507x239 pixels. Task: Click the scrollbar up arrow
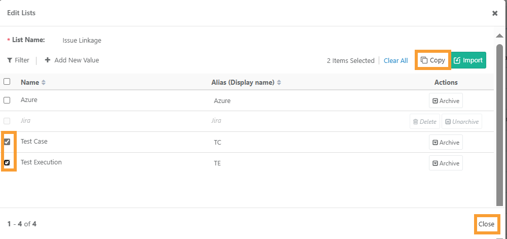pos(499,36)
